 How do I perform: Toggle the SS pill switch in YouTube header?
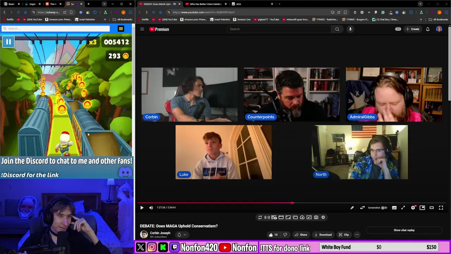click(398, 29)
